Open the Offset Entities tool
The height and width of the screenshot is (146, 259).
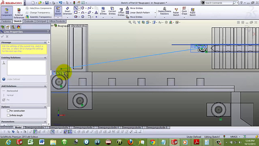[x=121, y=12]
